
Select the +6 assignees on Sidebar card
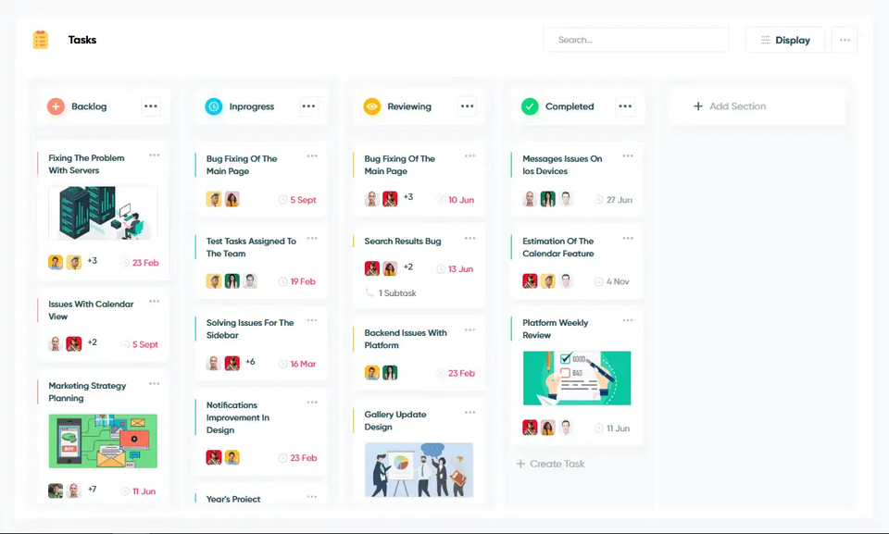(x=250, y=362)
